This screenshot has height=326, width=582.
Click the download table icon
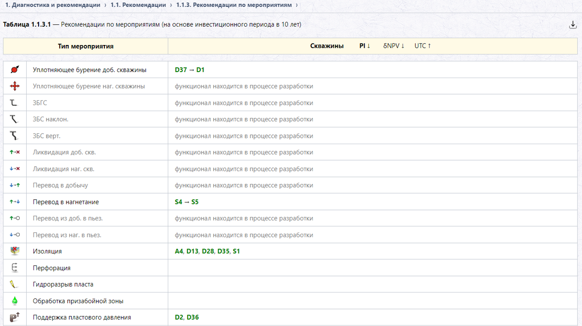click(x=573, y=25)
